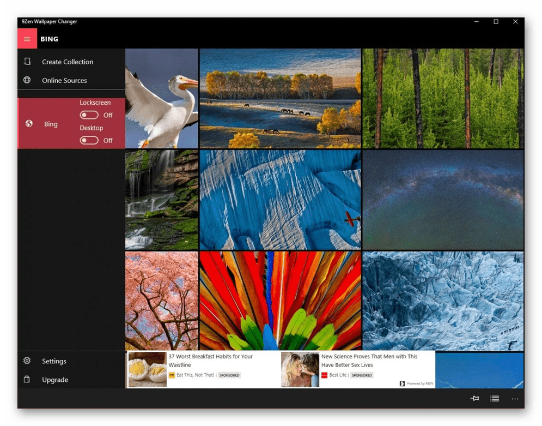Screen dimensions: 542x426
Task: Pick the cherry blossom tree wallpaper
Action: pos(162,301)
